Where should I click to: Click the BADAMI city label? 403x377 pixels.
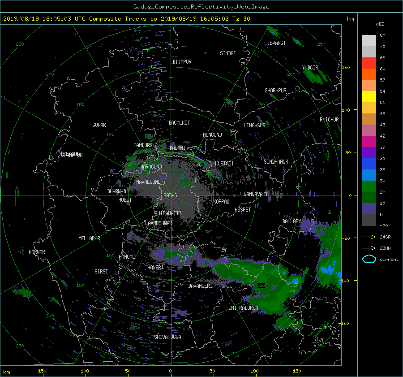click(x=177, y=148)
